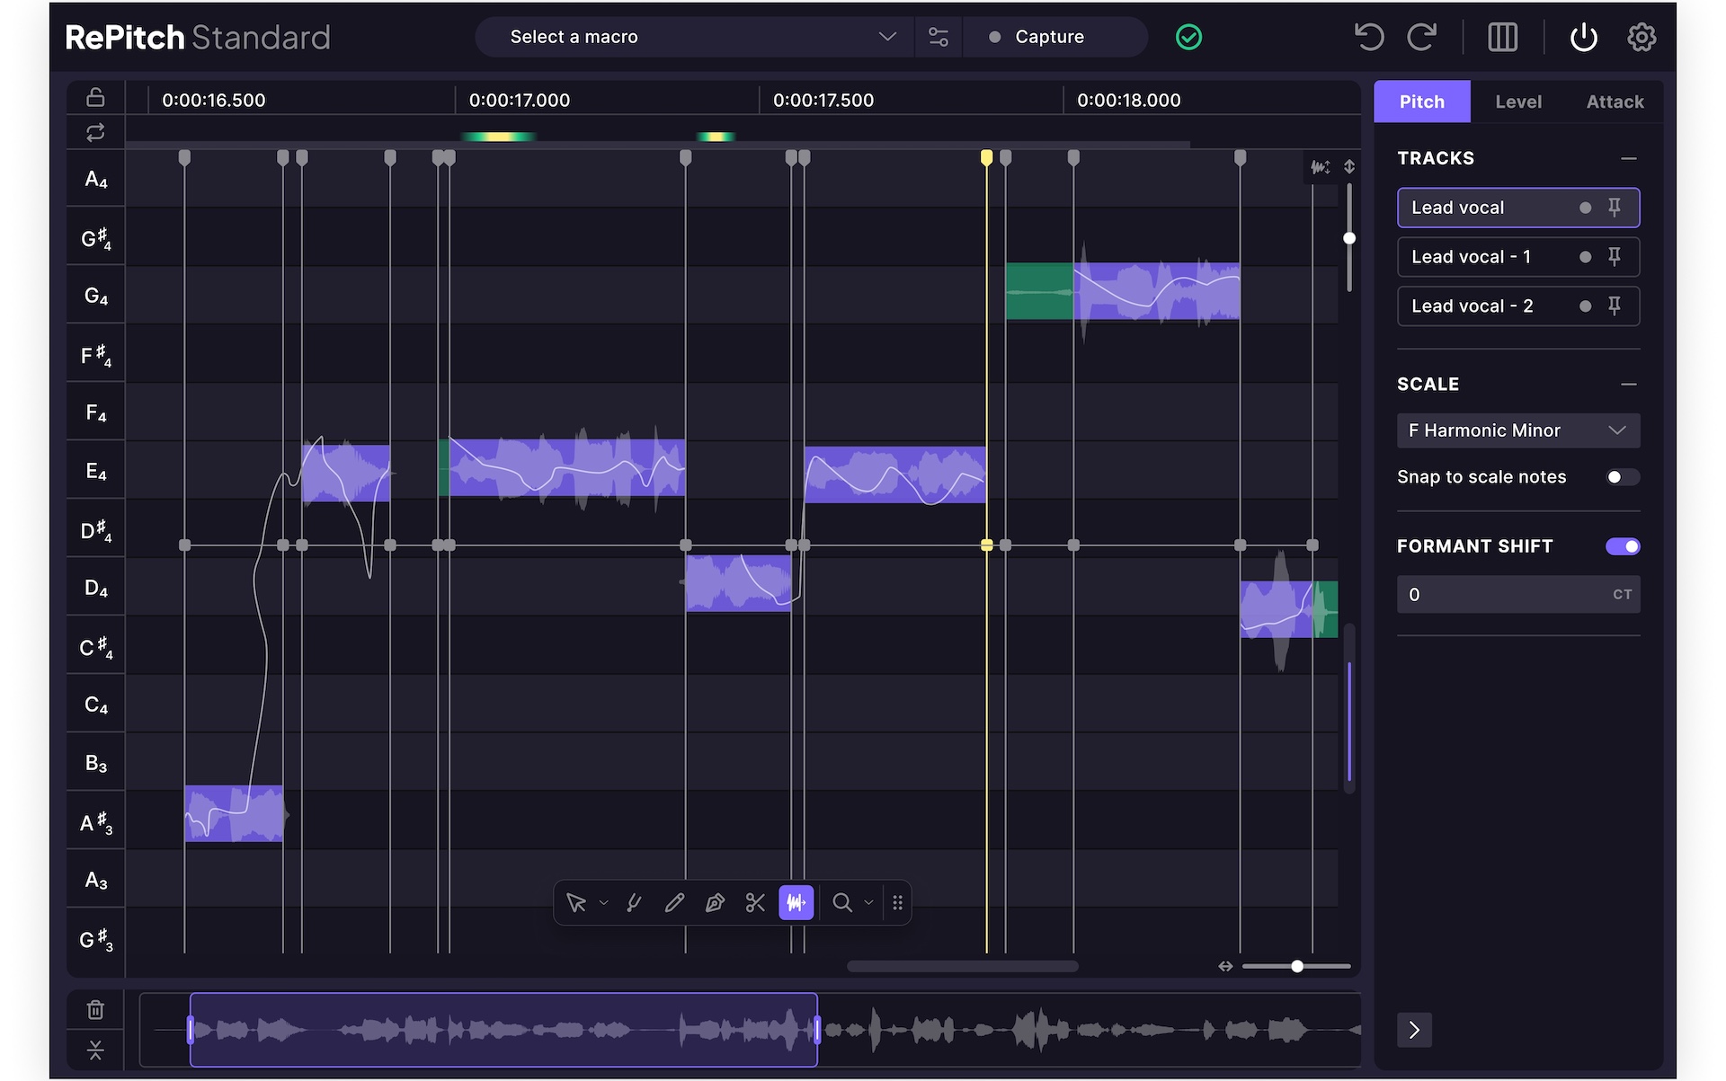The width and height of the screenshot is (1726, 1081).
Task: Switch to the Level tab
Action: click(1517, 101)
